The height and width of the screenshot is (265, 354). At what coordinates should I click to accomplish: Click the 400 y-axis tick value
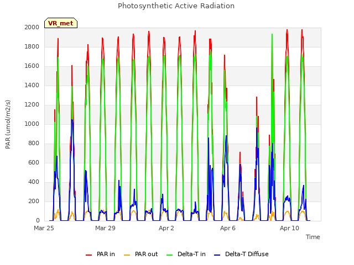click(x=34, y=182)
